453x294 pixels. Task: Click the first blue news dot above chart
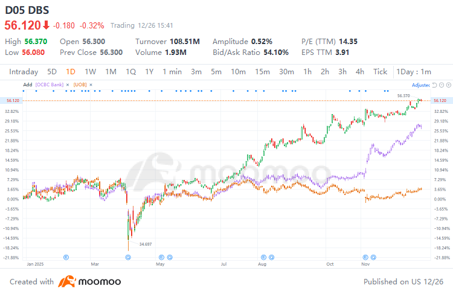tap(24, 91)
